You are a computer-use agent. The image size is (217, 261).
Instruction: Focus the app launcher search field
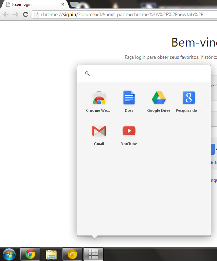coord(146,73)
